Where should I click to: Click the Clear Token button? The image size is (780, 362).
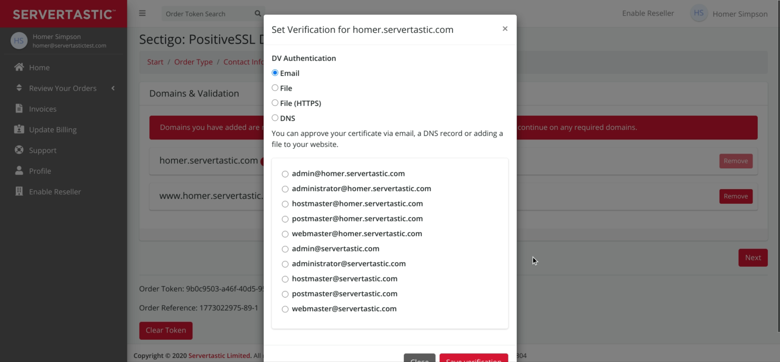point(166,330)
